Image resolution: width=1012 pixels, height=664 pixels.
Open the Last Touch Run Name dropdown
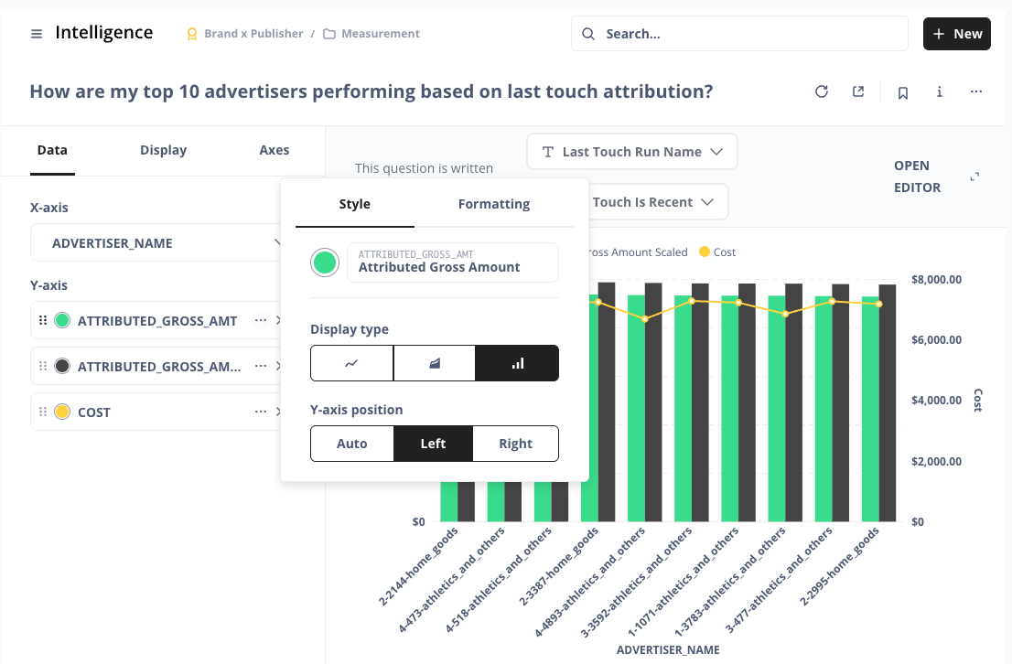(x=632, y=152)
